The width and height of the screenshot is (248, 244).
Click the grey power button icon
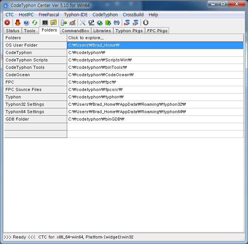click(146, 23)
